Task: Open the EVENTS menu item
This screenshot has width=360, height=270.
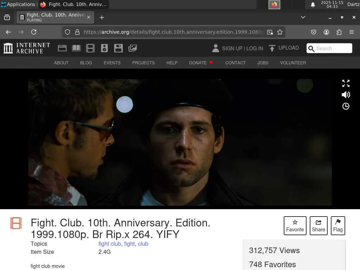Action: tap(112, 63)
